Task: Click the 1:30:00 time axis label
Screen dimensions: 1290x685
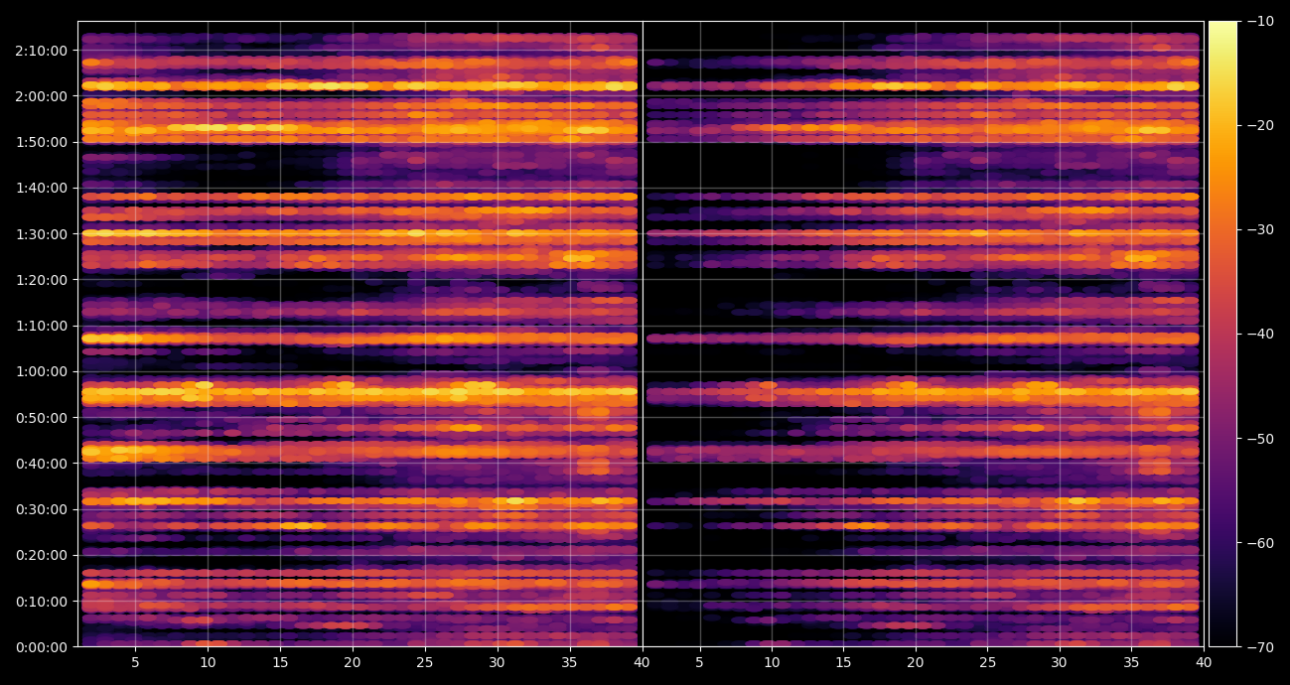Action: click(x=42, y=234)
